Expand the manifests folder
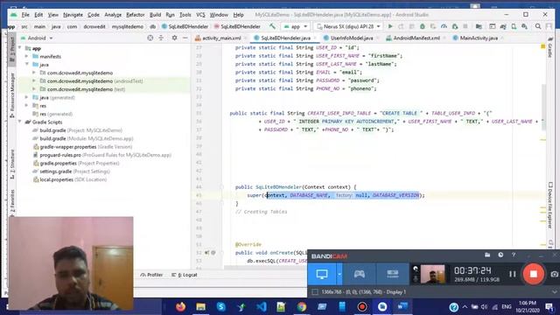 click(x=27, y=56)
